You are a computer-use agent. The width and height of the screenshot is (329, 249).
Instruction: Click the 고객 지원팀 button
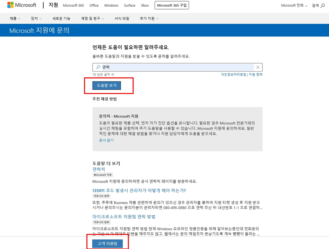click(107, 243)
